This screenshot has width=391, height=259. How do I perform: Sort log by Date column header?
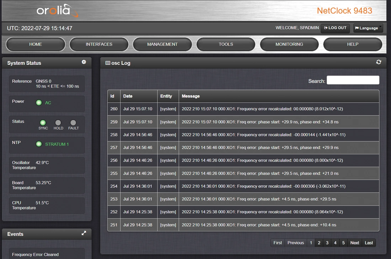tap(139, 96)
